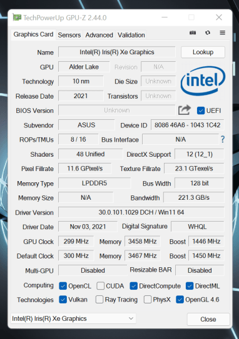Toggle the OpenCL checkbox
Image resolution: width=239 pixels, height=339 pixels.
click(x=63, y=286)
